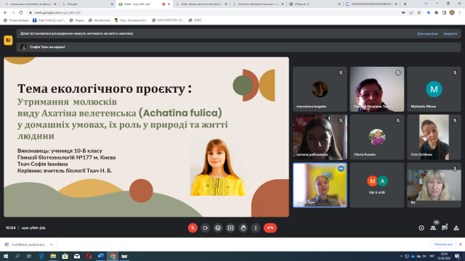The width and height of the screenshot is (465, 261).
Task: Click the shared presentation slide
Action: pyautogui.click(x=146, y=137)
